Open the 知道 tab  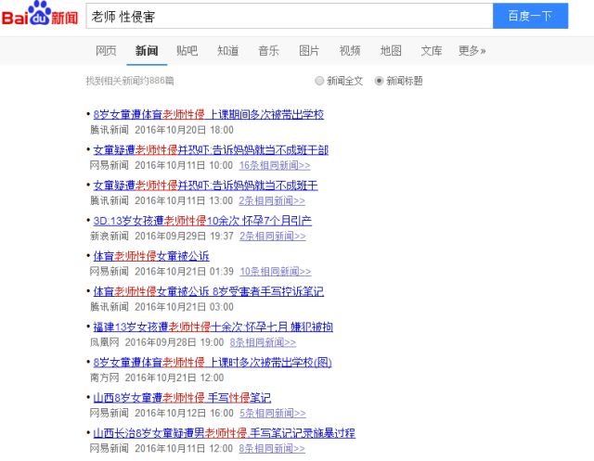click(228, 51)
